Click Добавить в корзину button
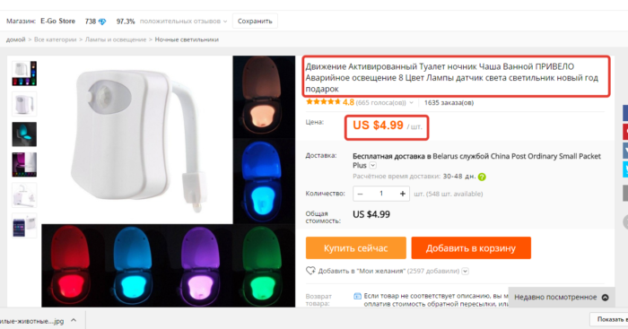The width and height of the screenshot is (628, 329). 471,248
